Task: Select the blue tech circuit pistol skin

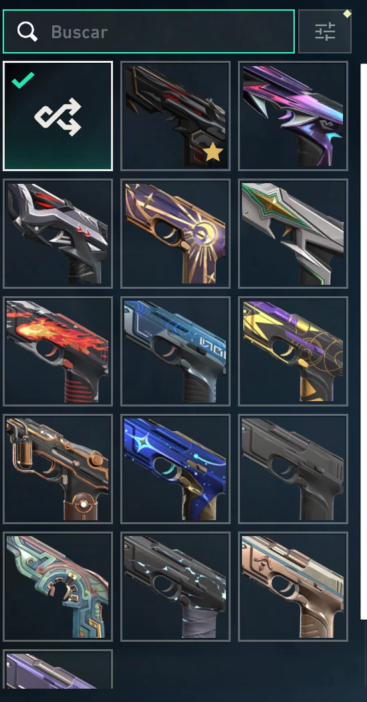Action: point(175,351)
